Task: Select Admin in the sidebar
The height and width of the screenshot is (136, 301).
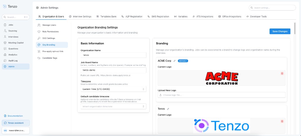Action: (16, 67)
